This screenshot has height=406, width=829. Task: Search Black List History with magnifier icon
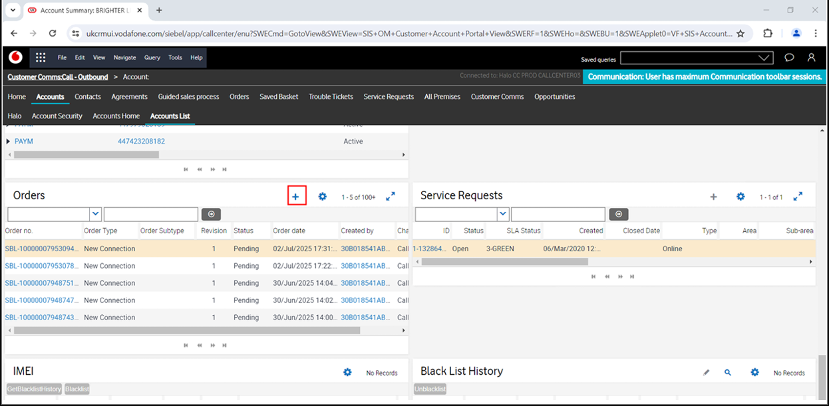[728, 373]
